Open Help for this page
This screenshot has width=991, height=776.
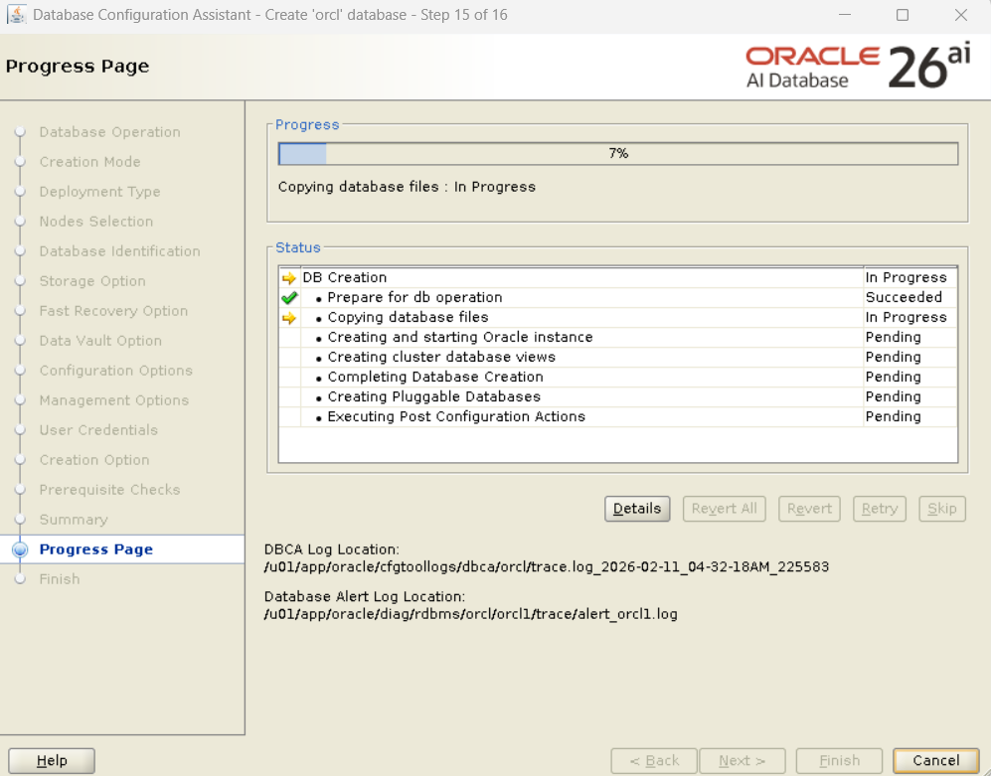click(52, 761)
